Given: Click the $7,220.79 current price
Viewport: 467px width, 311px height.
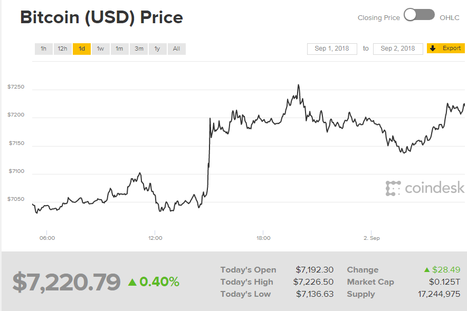Looking at the screenshot, I should (x=66, y=282).
